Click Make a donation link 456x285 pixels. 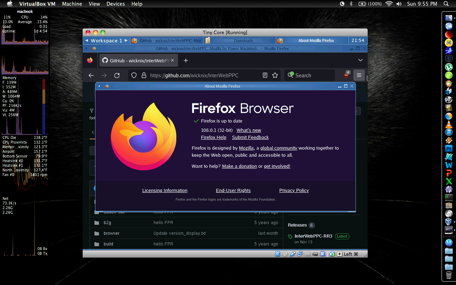[x=239, y=166]
